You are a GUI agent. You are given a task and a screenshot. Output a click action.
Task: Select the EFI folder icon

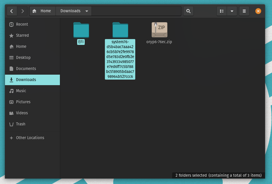coord(81,30)
